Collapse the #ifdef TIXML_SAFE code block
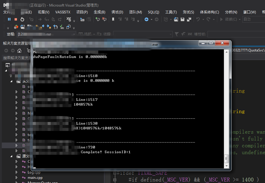Viewport: 265px width, 183px height. (114, 173)
